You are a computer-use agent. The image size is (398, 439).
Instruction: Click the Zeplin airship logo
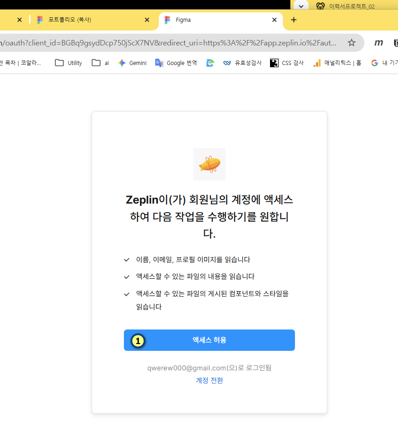(x=209, y=164)
